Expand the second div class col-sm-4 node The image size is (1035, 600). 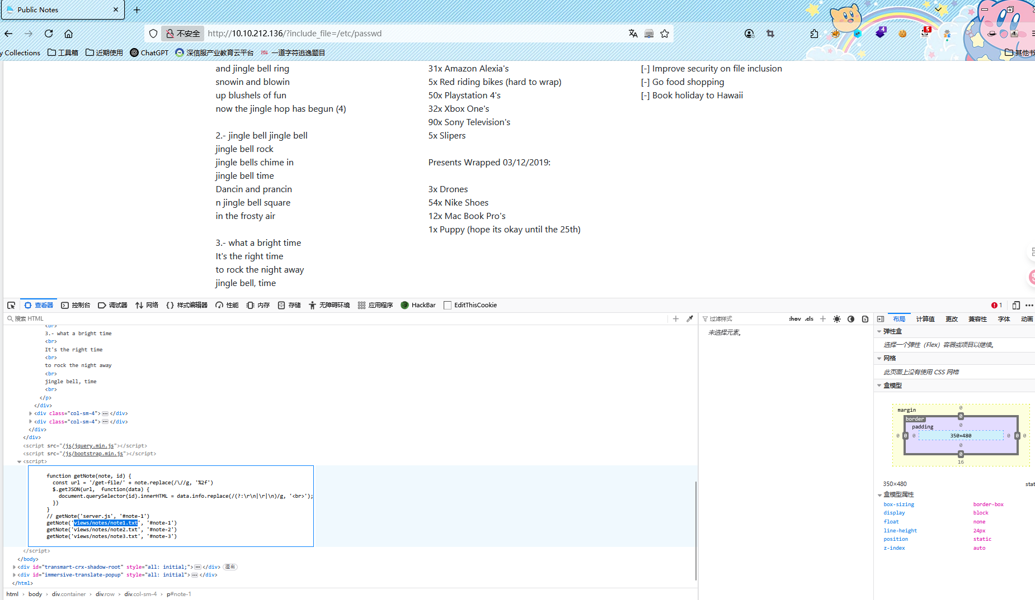pos(30,422)
